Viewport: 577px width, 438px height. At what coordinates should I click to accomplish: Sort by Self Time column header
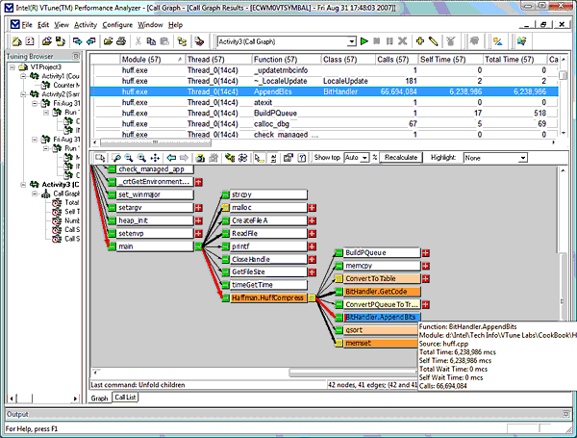(450, 60)
